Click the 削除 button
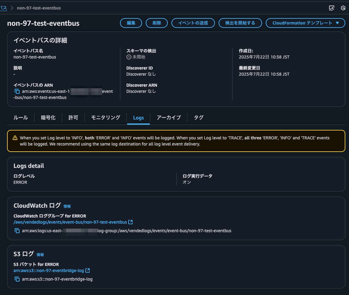 (x=157, y=23)
